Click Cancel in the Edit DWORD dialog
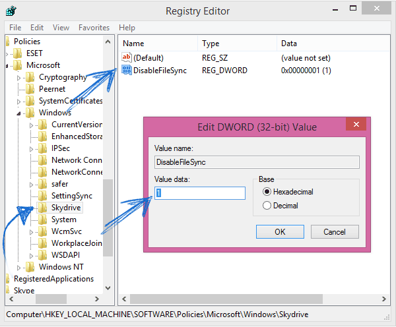 click(335, 231)
